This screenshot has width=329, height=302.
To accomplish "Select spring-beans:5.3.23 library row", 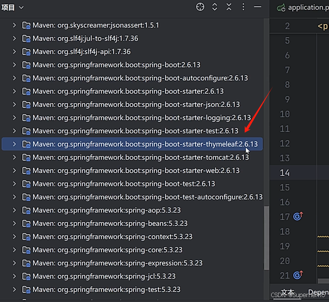I will pos(132,224).
